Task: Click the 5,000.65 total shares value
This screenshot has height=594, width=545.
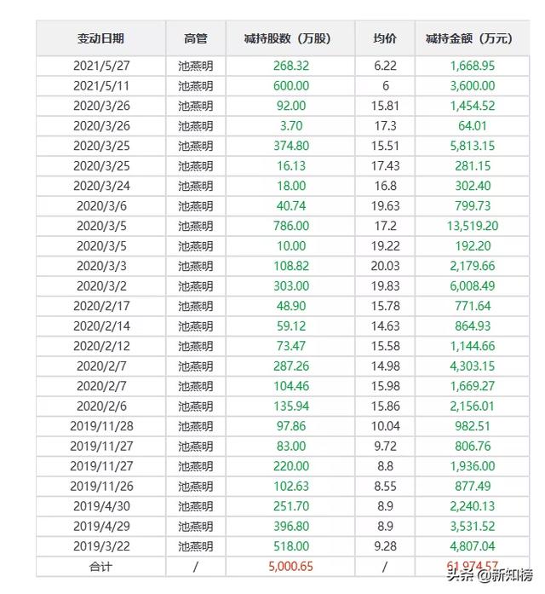Action: (290, 567)
